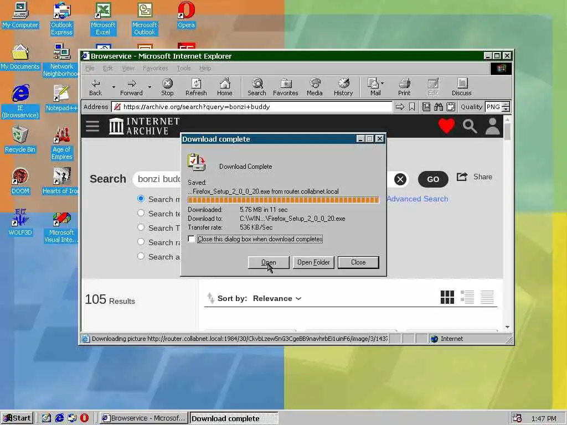Click the Share link

click(475, 177)
